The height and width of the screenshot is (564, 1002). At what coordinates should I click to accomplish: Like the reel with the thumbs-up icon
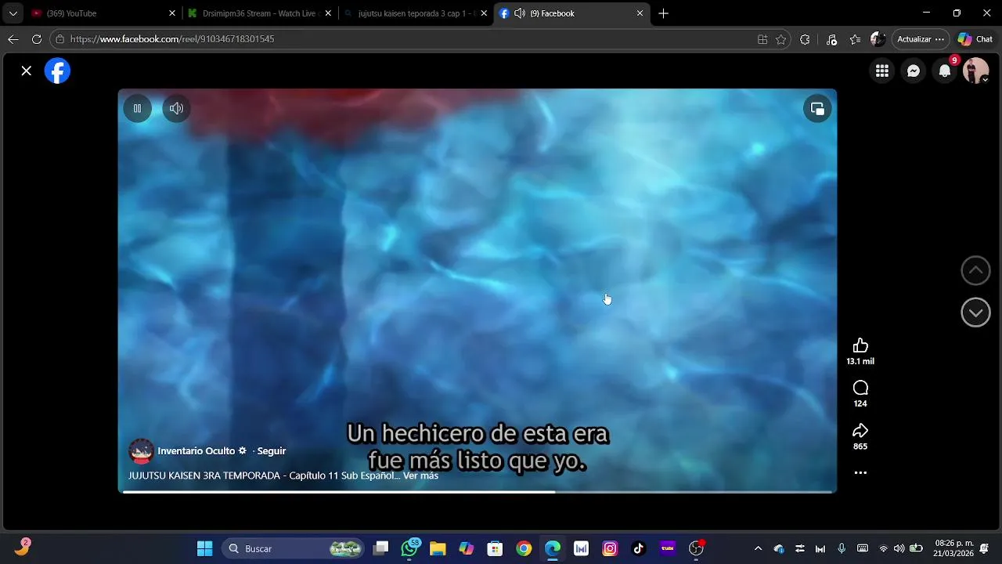860,345
